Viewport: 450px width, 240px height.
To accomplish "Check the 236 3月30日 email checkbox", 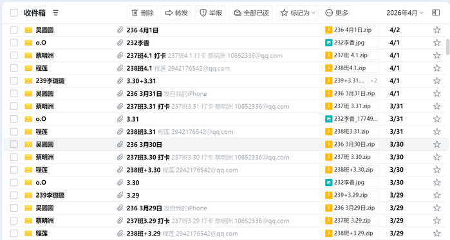I will click(14, 144).
